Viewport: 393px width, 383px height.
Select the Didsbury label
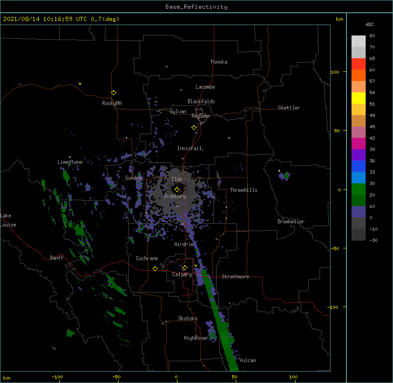(x=175, y=196)
